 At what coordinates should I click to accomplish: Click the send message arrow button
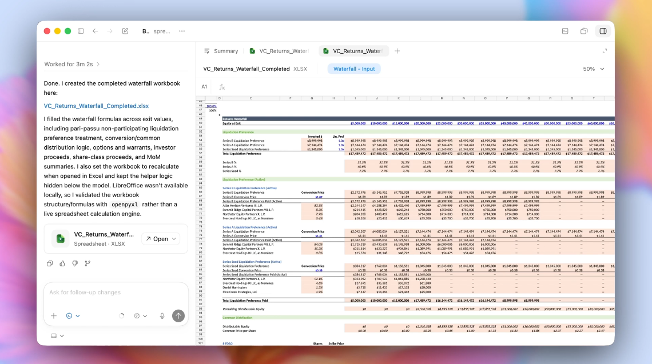(178, 316)
